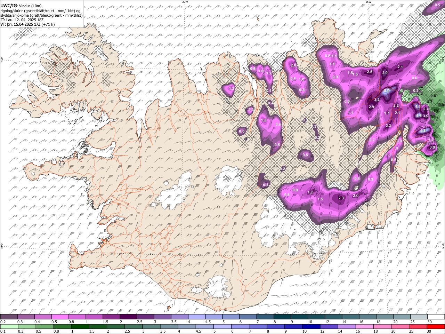Pick the darkest green bottom-row swatch at 1
The height and width of the screenshot is (334, 445).
(80, 326)
